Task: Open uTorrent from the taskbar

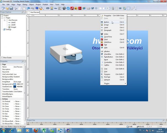Action: point(44,130)
